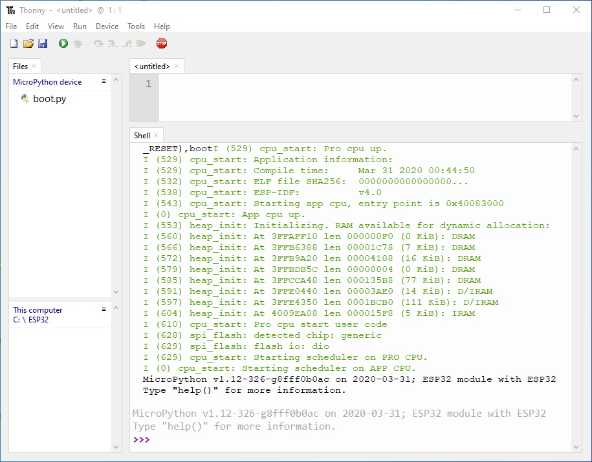Minimize the Thonny window
The width and height of the screenshot is (592, 462).
click(x=517, y=10)
